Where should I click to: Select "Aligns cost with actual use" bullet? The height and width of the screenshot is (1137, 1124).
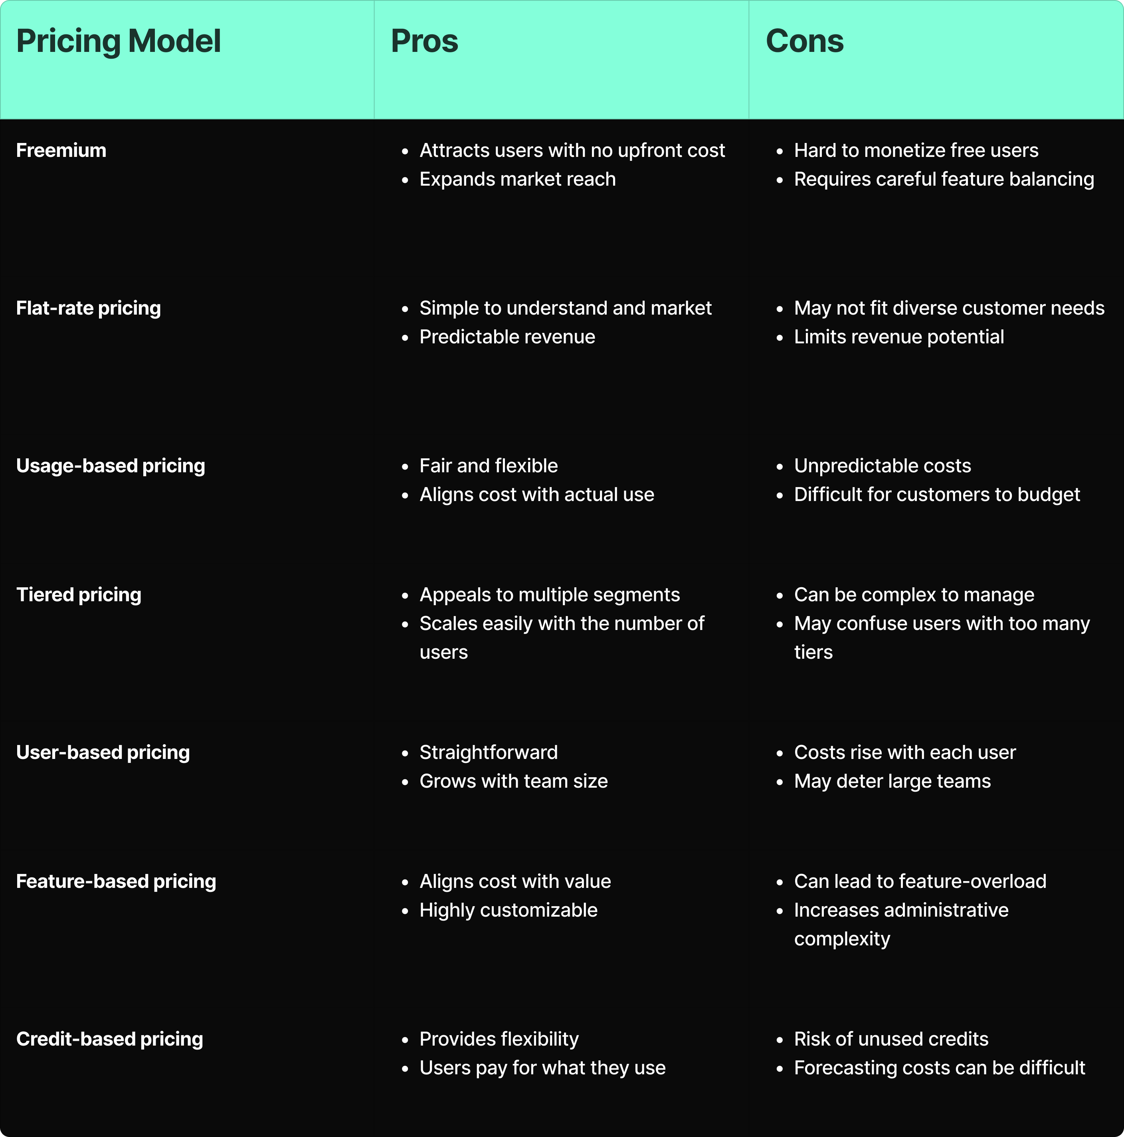point(537,495)
